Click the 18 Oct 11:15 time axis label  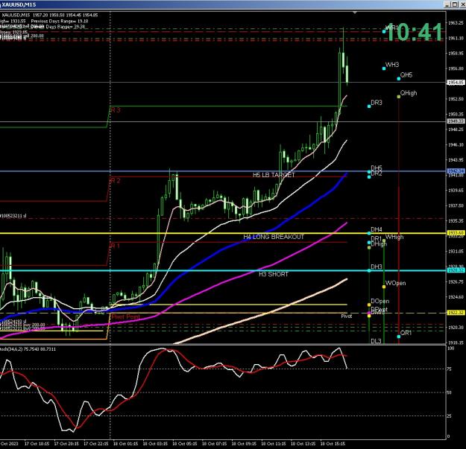click(x=274, y=444)
